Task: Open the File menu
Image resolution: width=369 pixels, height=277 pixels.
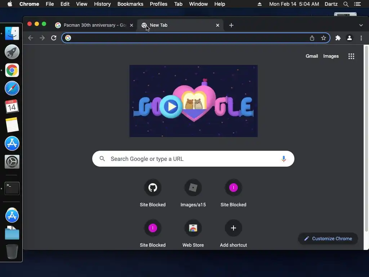Action: [50, 4]
